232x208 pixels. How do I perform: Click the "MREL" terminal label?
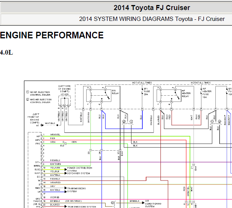tap(37, 166)
